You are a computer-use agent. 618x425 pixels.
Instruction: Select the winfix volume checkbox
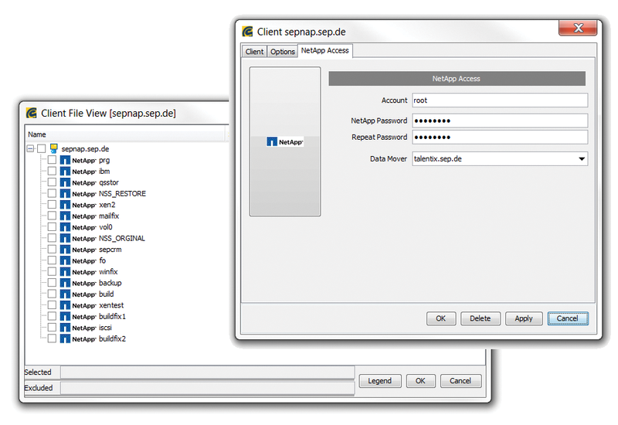coord(52,271)
